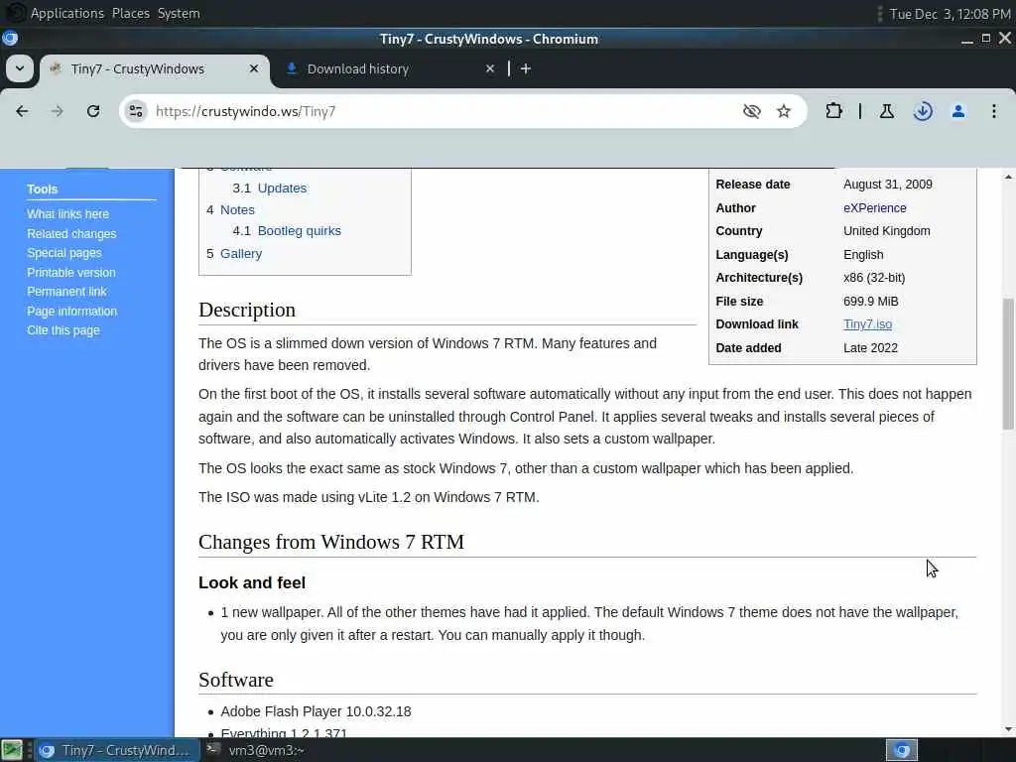View site information icon in address bar
The height and width of the screenshot is (762, 1016).
click(135, 111)
